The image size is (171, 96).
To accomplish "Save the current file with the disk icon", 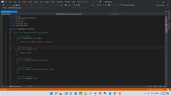I will coord(17,5).
